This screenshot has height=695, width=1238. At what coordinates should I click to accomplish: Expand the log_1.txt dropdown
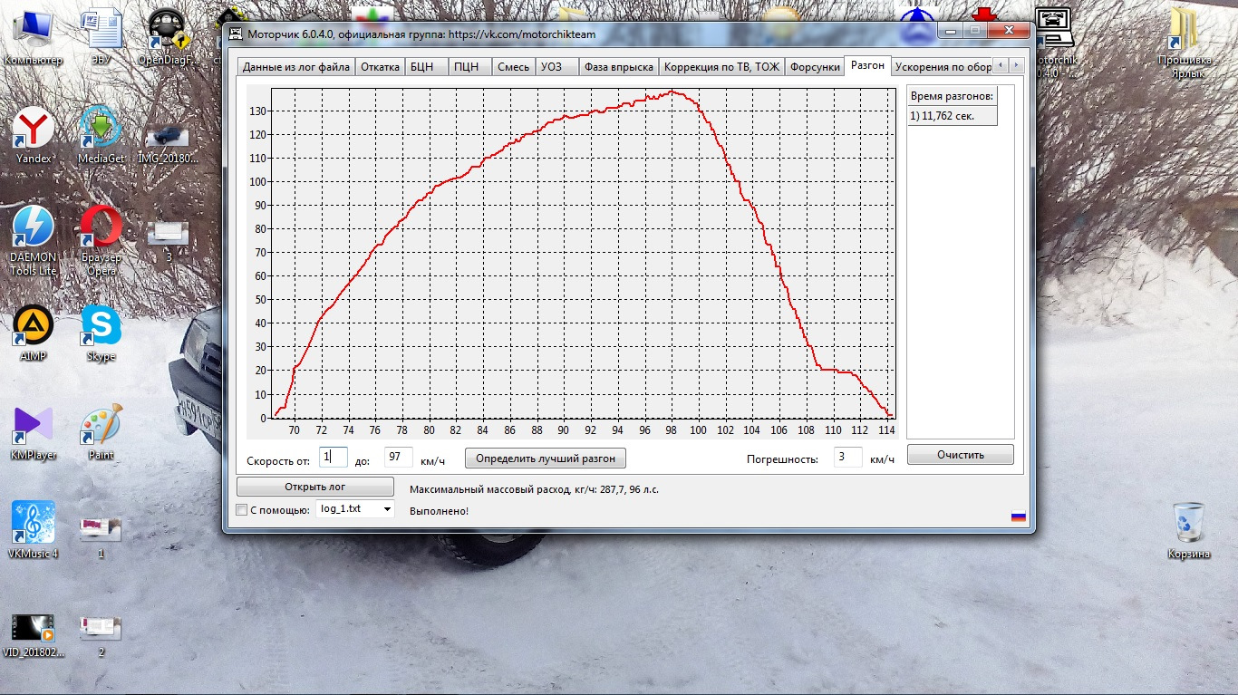pos(388,509)
